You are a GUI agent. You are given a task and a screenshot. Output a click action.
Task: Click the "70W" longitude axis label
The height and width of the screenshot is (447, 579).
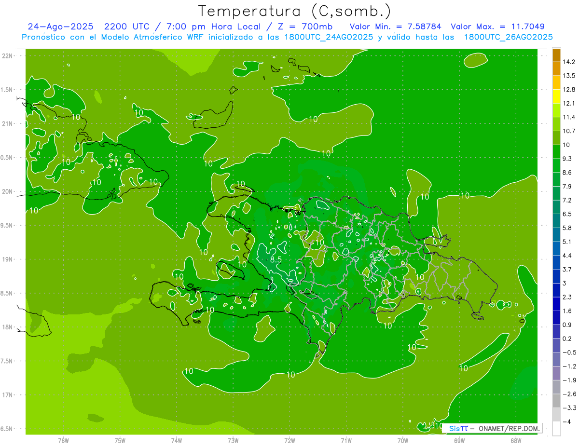[x=403, y=441]
